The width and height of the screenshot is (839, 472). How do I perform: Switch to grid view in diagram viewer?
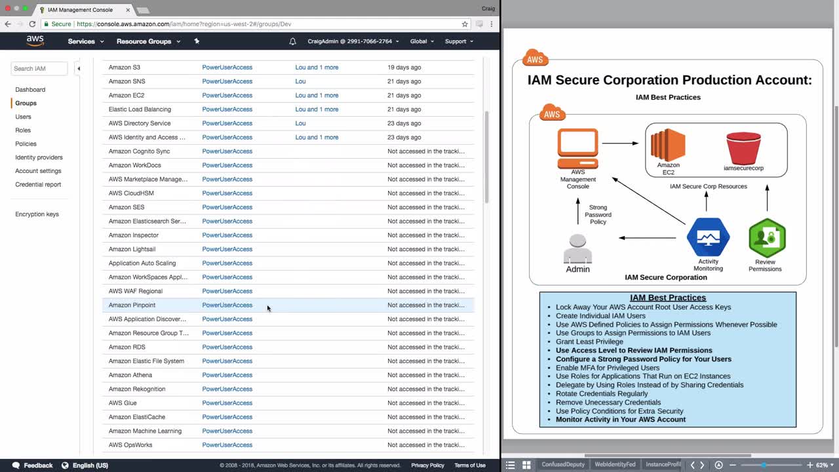click(x=526, y=465)
